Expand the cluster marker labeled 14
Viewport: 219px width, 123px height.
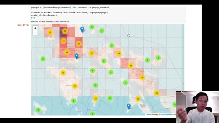pos(119,53)
